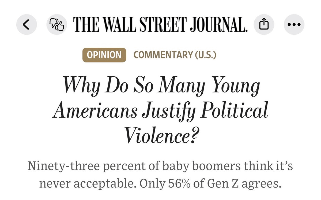Select the thumbs-down hand in feedback icon
This screenshot has height=200, width=321.
(54, 23)
